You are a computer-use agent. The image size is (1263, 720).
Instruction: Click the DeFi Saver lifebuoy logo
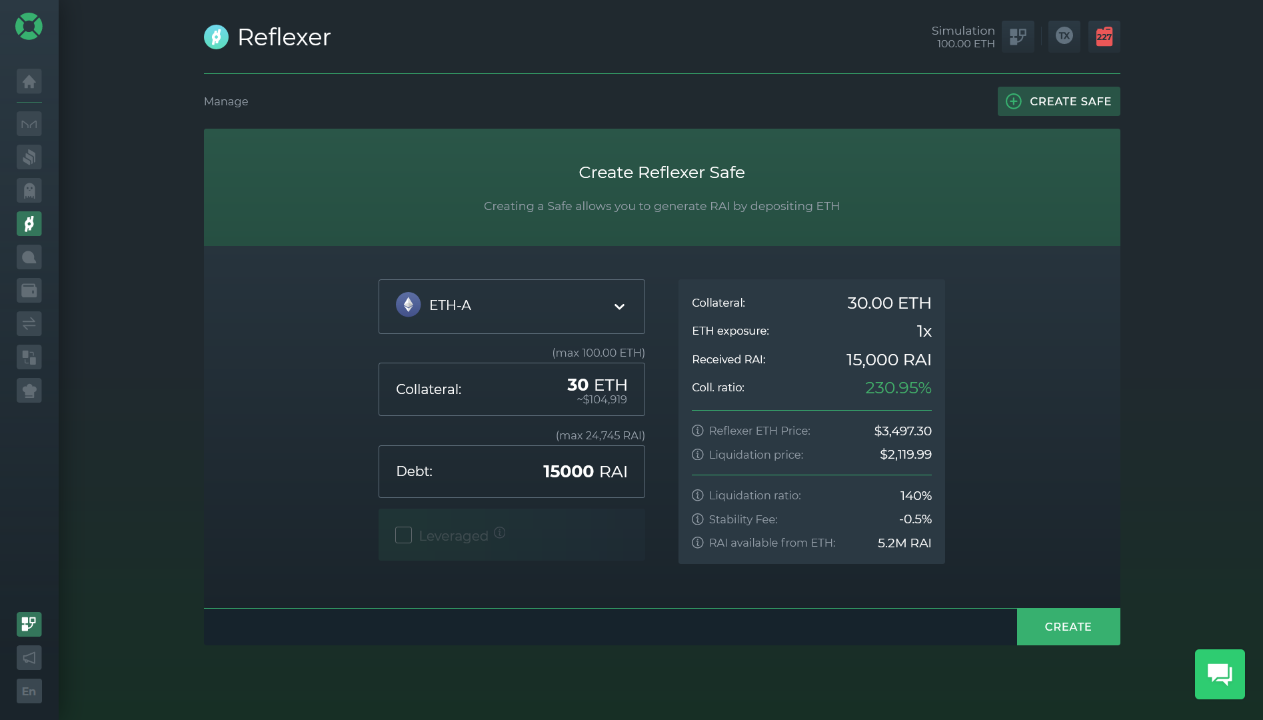[29, 27]
